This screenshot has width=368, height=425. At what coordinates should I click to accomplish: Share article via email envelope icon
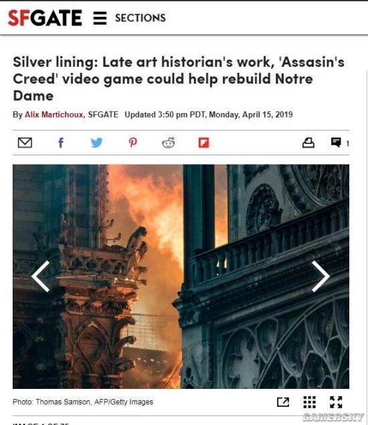[25, 143]
